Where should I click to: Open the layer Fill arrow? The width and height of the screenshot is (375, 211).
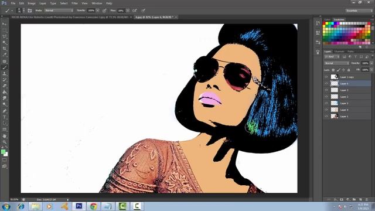[371, 70]
